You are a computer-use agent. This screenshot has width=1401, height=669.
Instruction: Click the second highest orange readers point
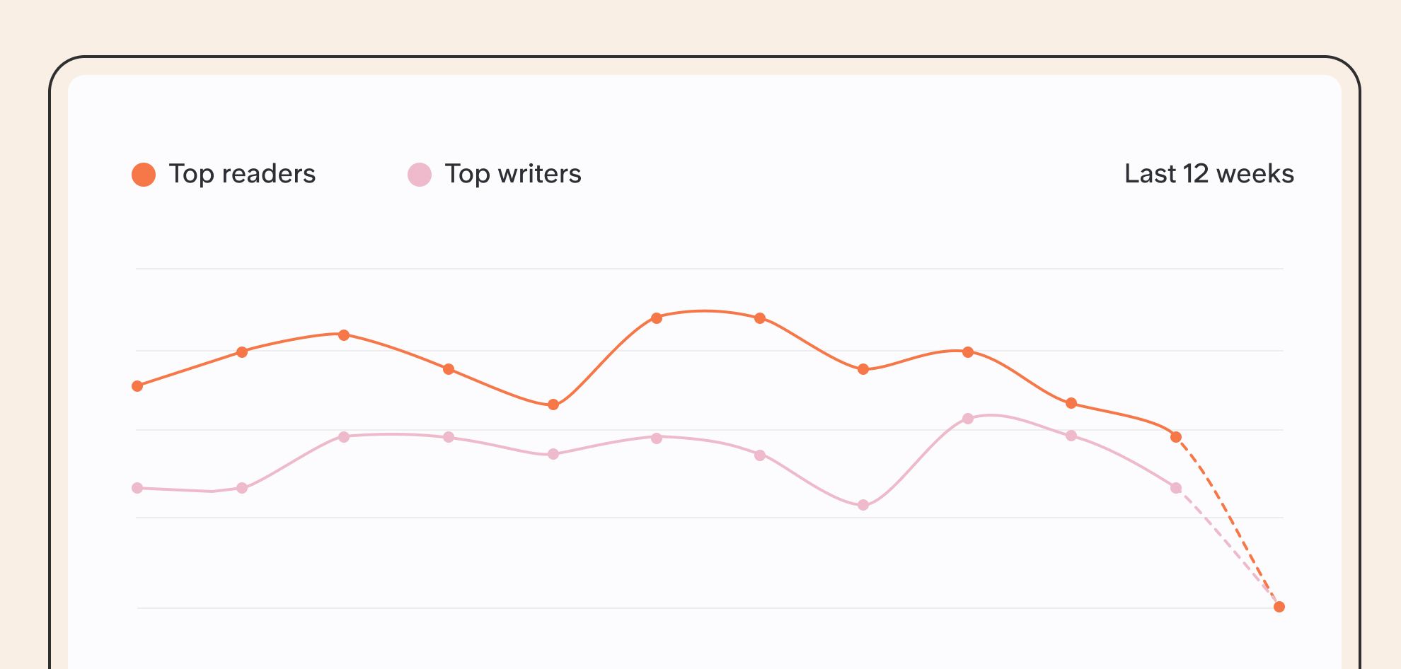760,318
